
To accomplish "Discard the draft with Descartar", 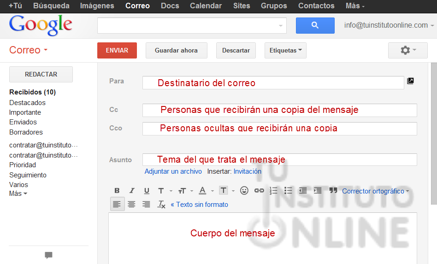I will [x=236, y=50].
